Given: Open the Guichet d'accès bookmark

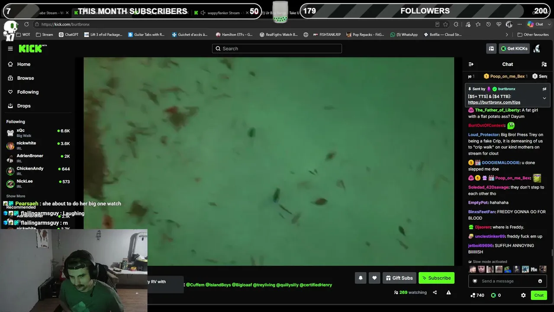Looking at the screenshot, I should [x=190, y=35].
